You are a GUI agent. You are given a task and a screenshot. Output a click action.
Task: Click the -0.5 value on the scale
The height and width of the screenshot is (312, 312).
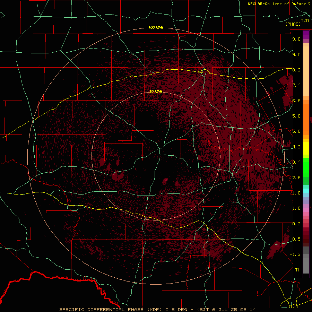click(295, 239)
